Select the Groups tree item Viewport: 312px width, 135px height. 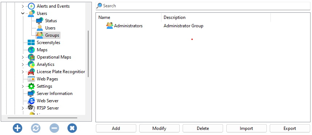coord(52,35)
